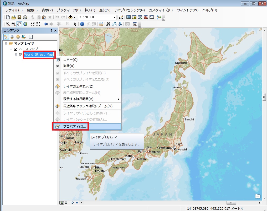Open the map scale dropdown
The height and width of the screenshot is (211, 267).
click(114, 17)
